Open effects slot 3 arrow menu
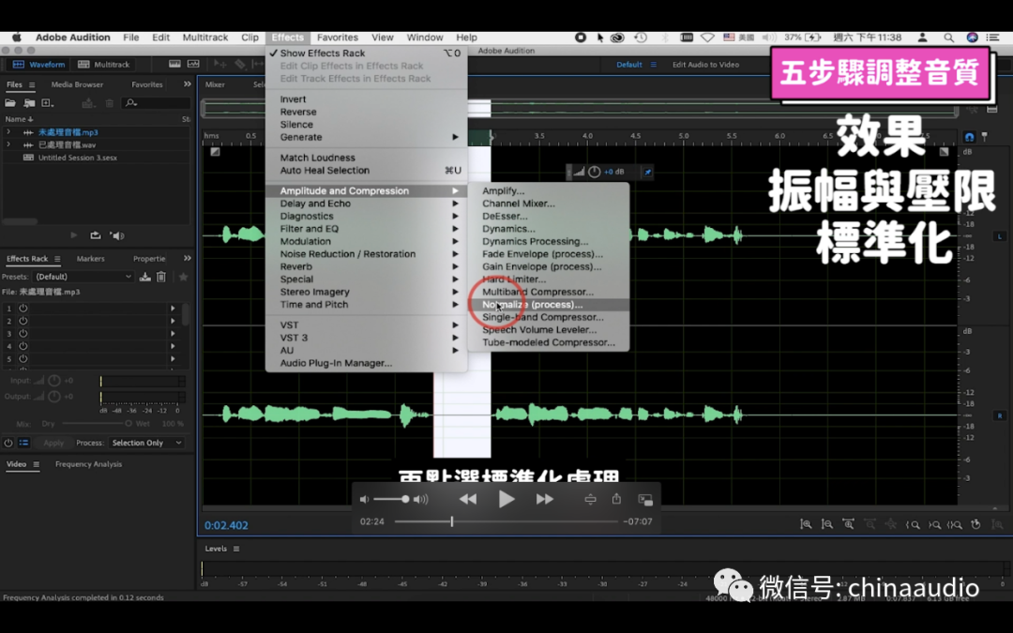This screenshot has height=633, width=1013. tap(173, 333)
